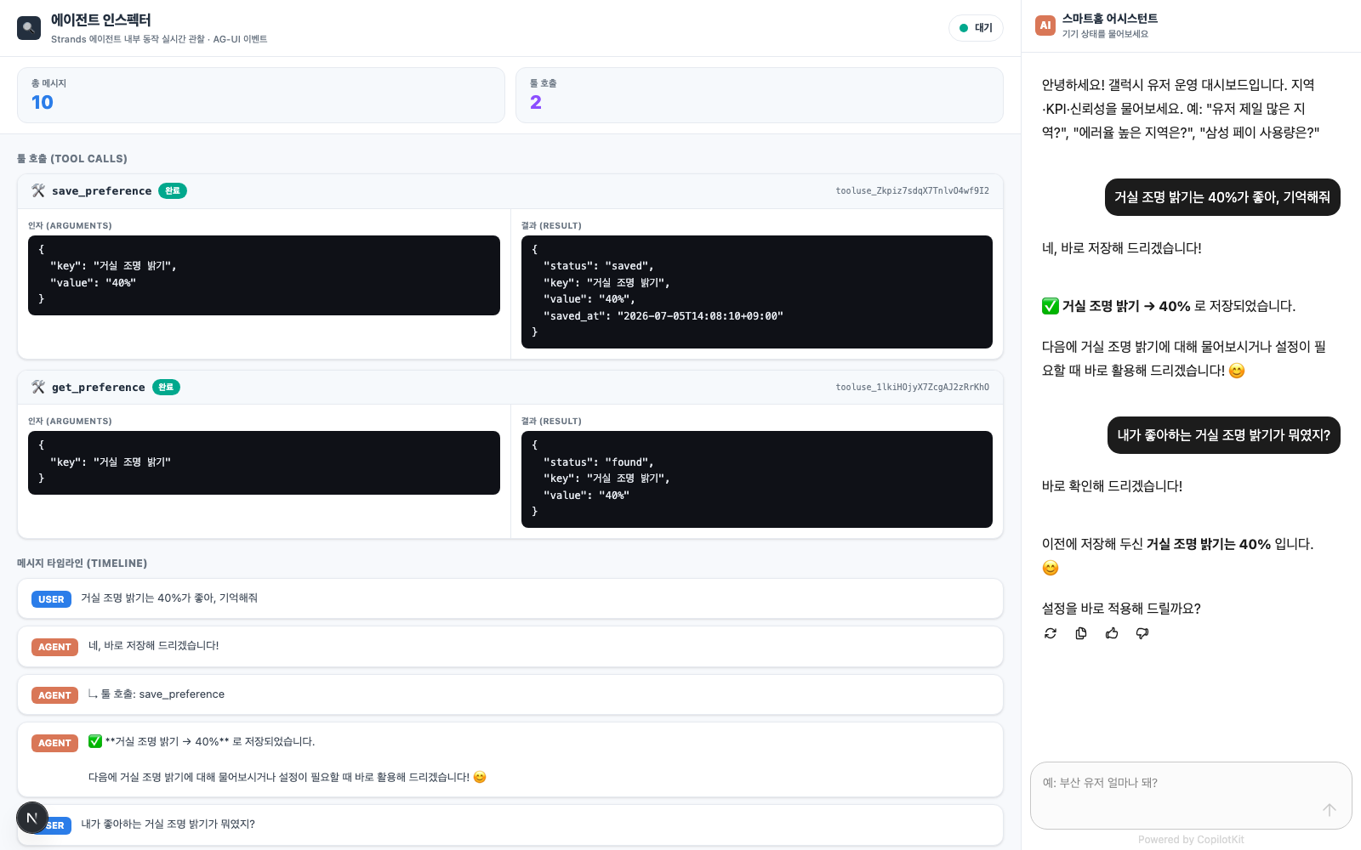
Task: Click the agent inspector magnifier logo
Action: [29, 28]
